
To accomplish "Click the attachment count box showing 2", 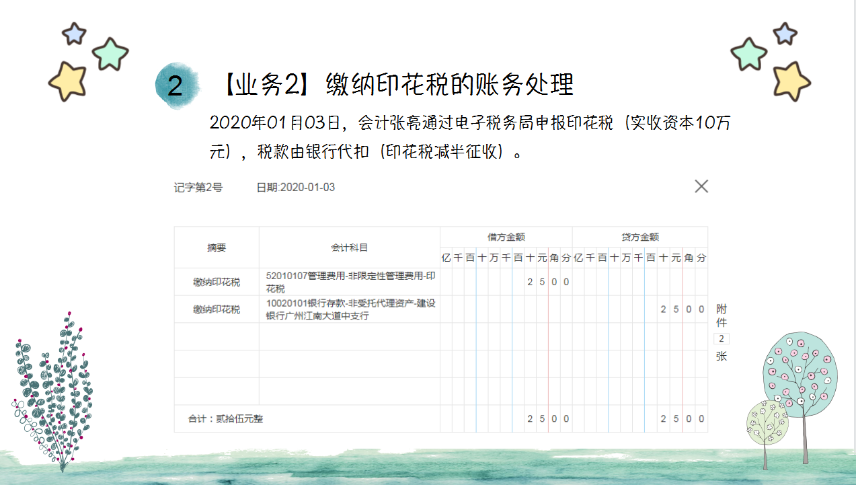I will tap(722, 338).
